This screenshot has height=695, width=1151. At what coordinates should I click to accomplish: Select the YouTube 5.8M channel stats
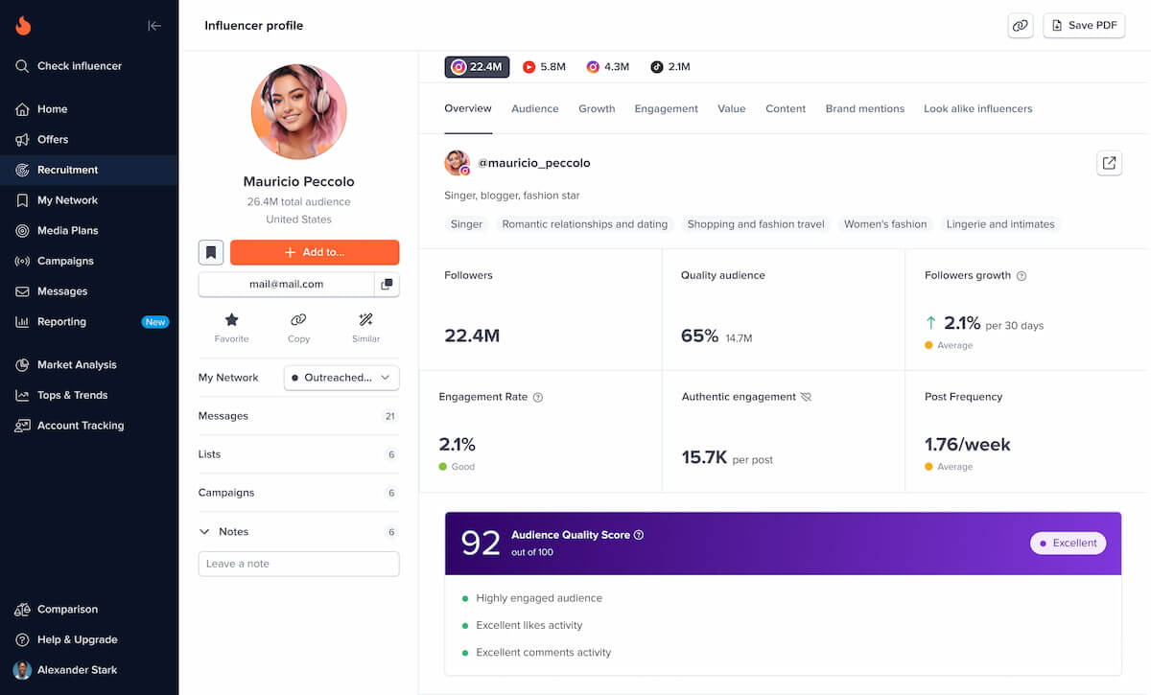tap(543, 66)
